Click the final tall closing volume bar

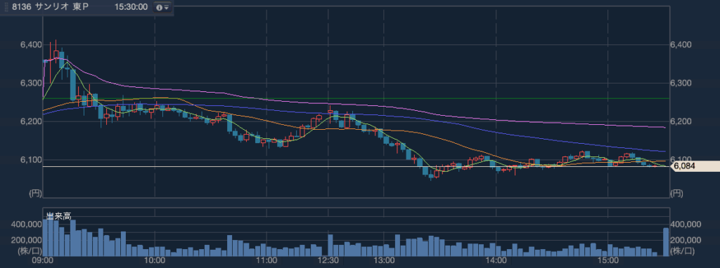[x=666, y=242]
